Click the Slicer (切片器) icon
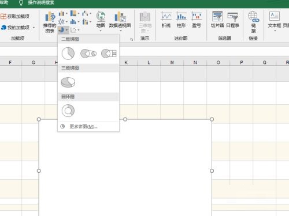This screenshot has width=289, height=216. (x=217, y=17)
